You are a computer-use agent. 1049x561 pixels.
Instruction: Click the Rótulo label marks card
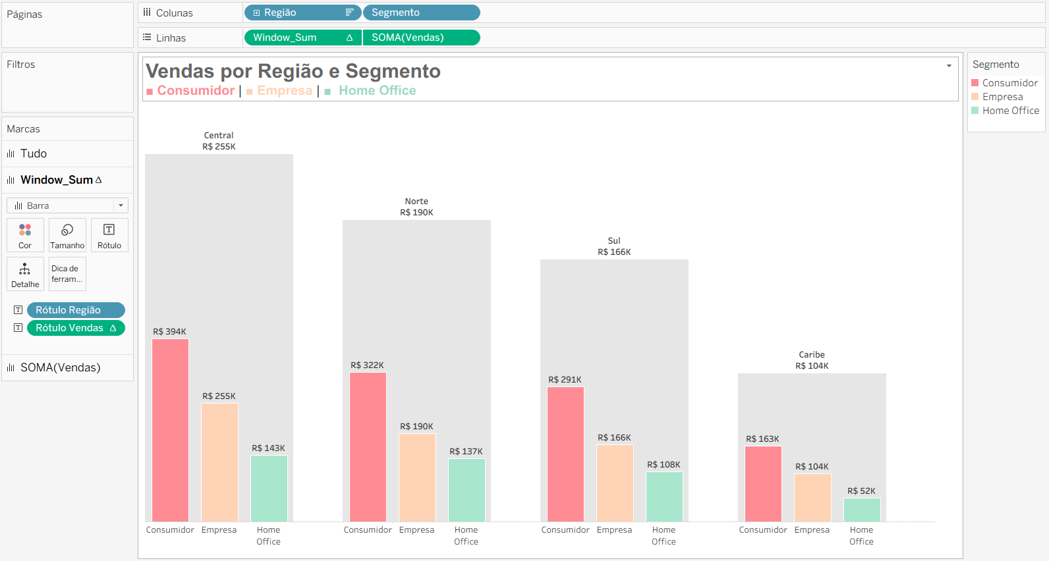coord(109,235)
